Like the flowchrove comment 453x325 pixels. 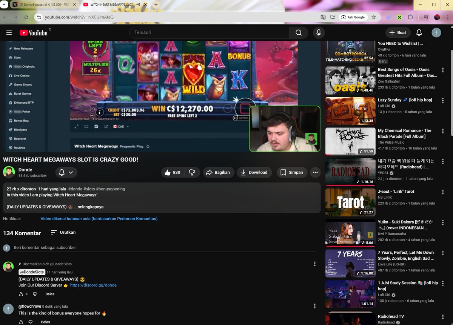(21, 322)
